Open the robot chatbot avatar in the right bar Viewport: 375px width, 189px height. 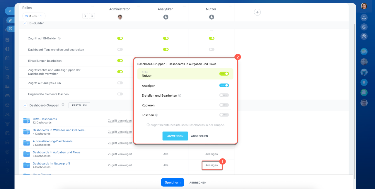click(x=364, y=72)
